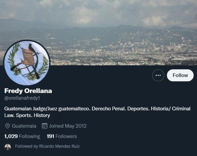Open the 1,029 Following list
The height and width of the screenshot is (156, 197).
[x=22, y=136]
